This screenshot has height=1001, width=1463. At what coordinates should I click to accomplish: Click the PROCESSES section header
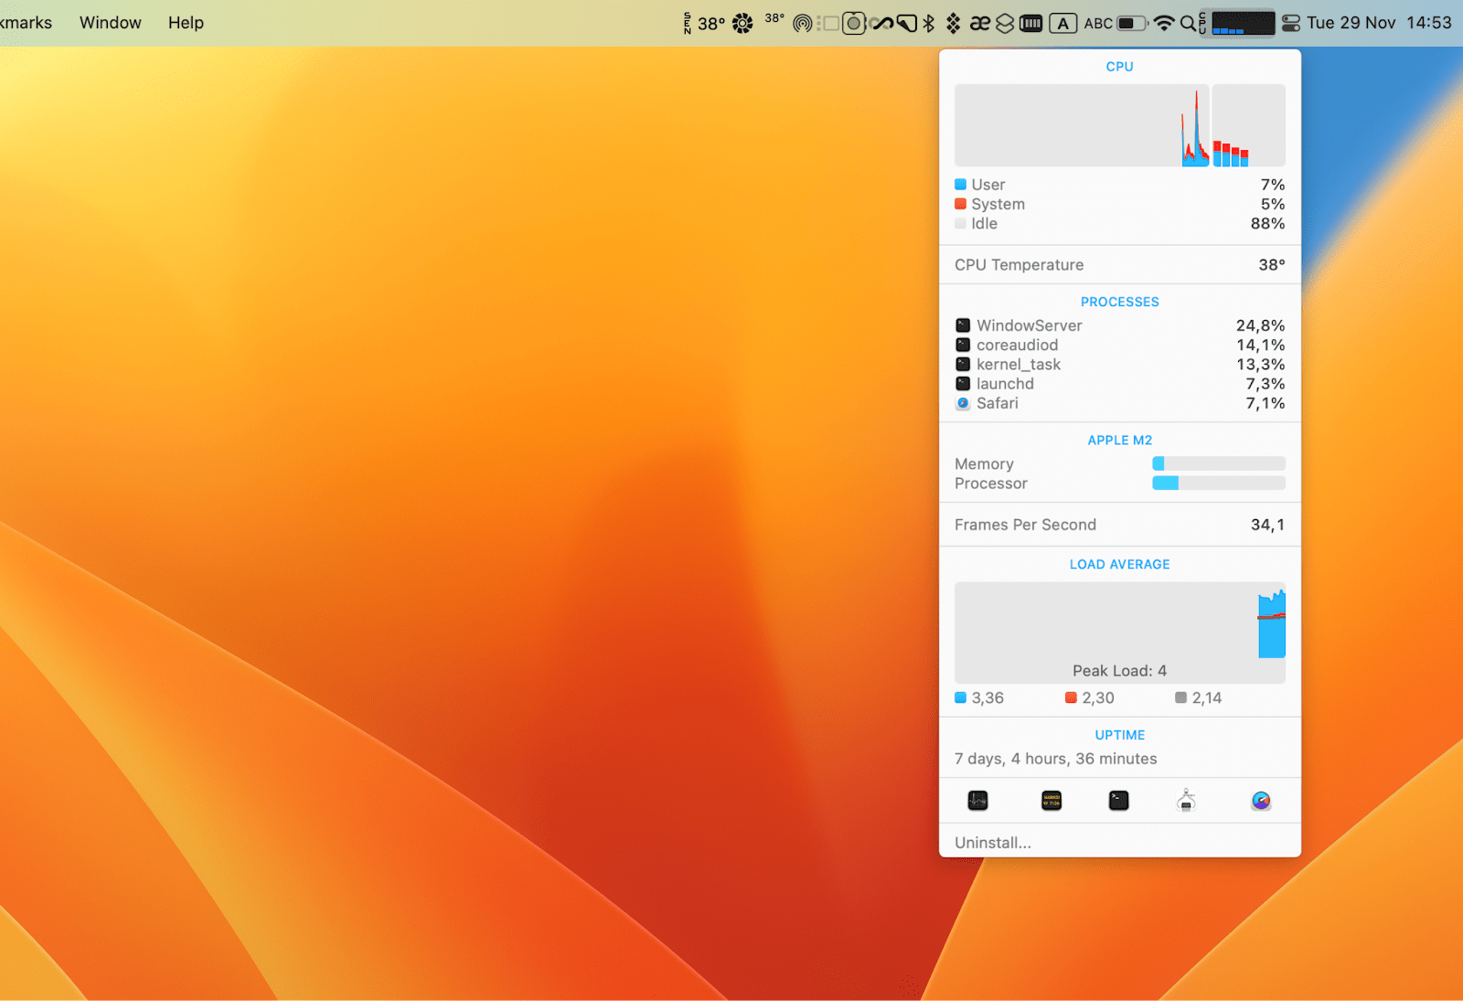pyautogui.click(x=1120, y=302)
